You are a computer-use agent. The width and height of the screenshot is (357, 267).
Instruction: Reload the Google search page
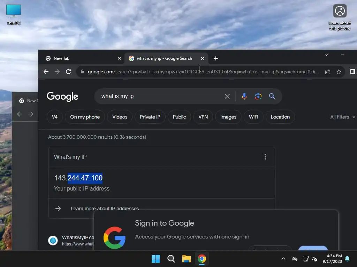click(68, 72)
